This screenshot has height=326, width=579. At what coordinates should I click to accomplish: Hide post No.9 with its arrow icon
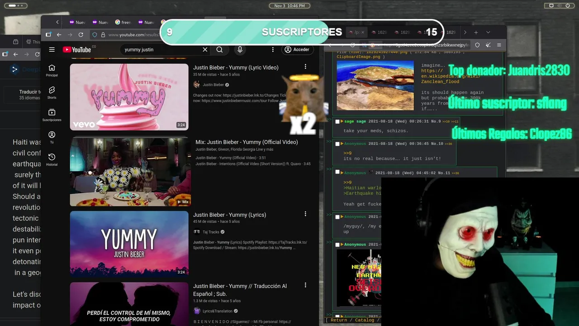[x=342, y=122]
